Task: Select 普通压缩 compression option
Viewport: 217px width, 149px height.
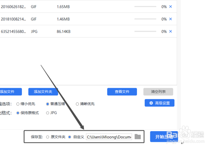Action: pos(48,104)
